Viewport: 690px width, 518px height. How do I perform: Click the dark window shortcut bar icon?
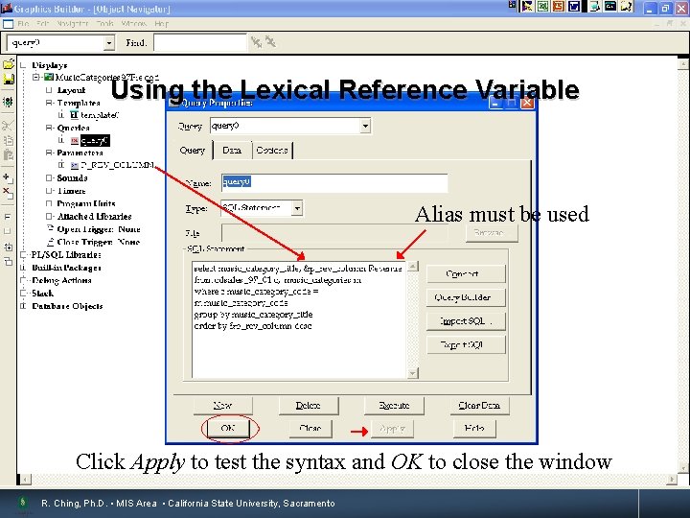pyautogui.click(x=609, y=6)
